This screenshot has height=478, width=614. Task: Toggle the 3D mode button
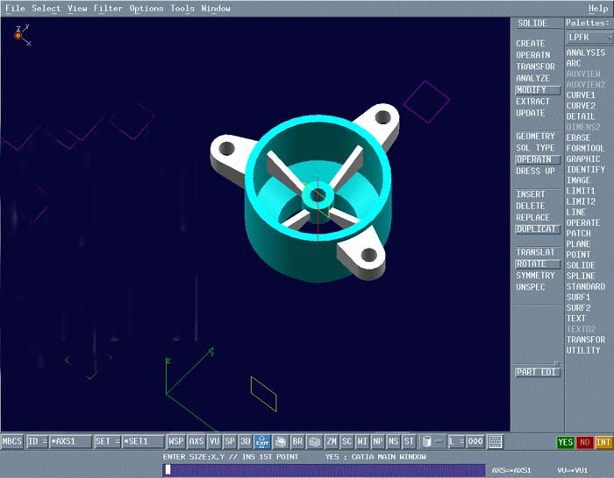tap(246, 442)
